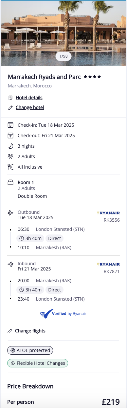Click the moon icon for 3 nights
Viewport: 127px width, 408px height.
coord(10,146)
